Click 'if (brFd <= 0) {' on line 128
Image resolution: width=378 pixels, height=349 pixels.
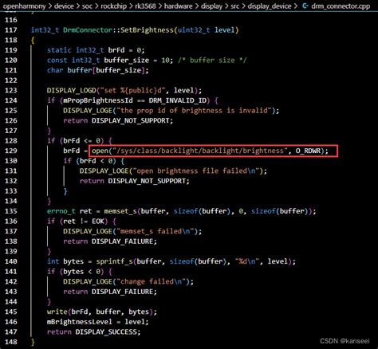(x=80, y=140)
